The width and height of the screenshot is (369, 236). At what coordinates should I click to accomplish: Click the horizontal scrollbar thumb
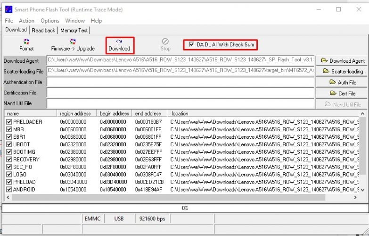(x=169, y=197)
